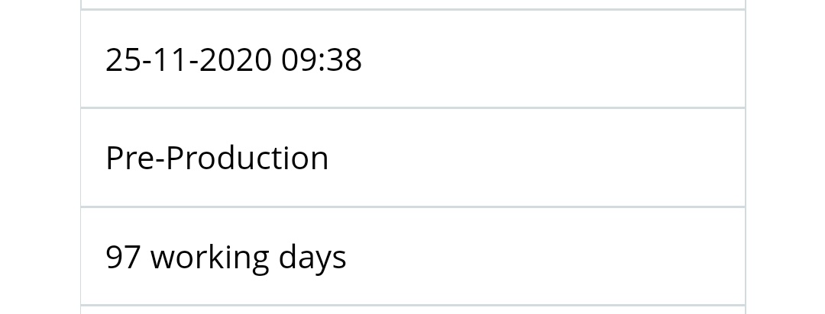Screen dimensions: 825x314
Task: Click the minutes 38 in the timestamp
Action: click(x=344, y=59)
